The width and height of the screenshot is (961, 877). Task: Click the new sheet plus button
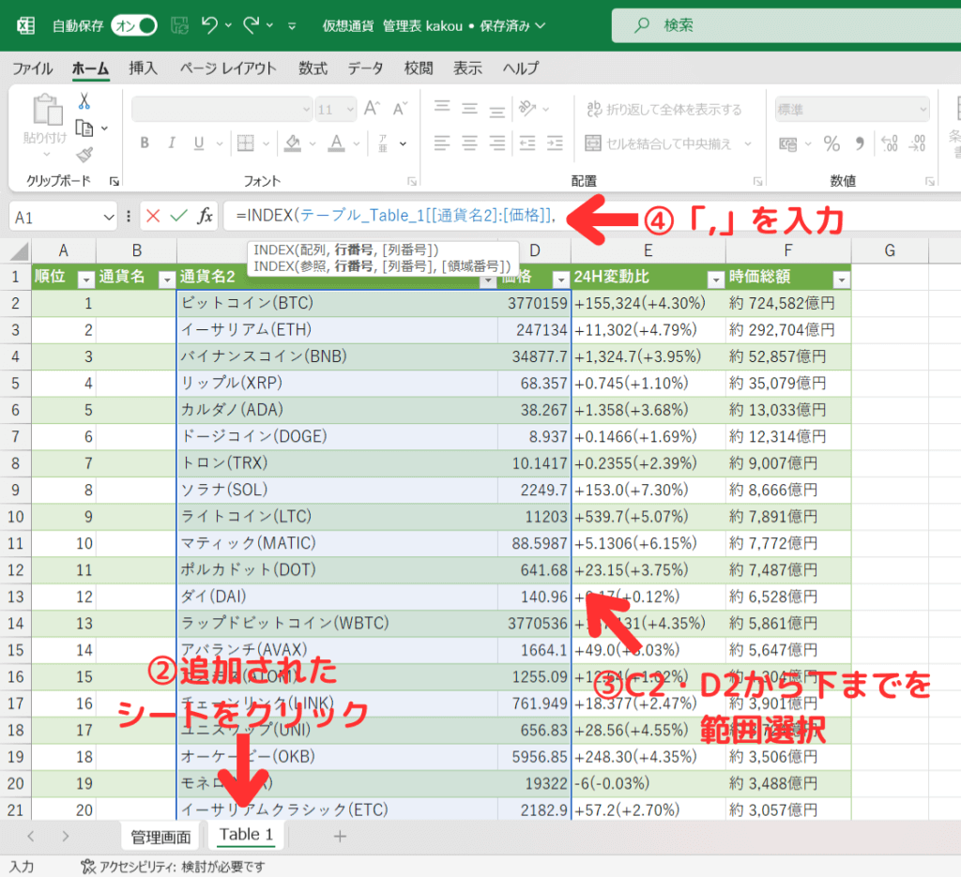coord(339,835)
